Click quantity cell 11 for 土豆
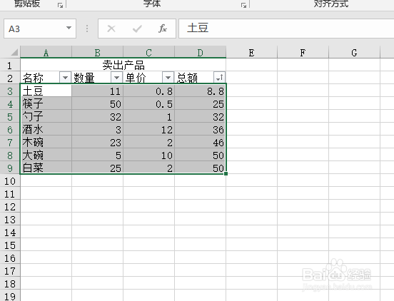Viewport: 394px width, 301px height. [x=98, y=91]
